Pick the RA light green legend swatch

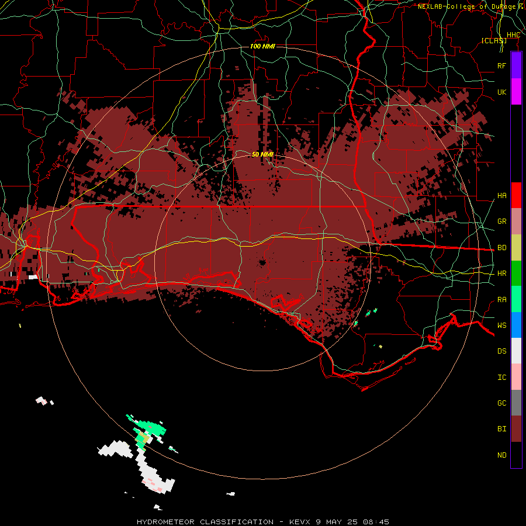(x=516, y=299)
